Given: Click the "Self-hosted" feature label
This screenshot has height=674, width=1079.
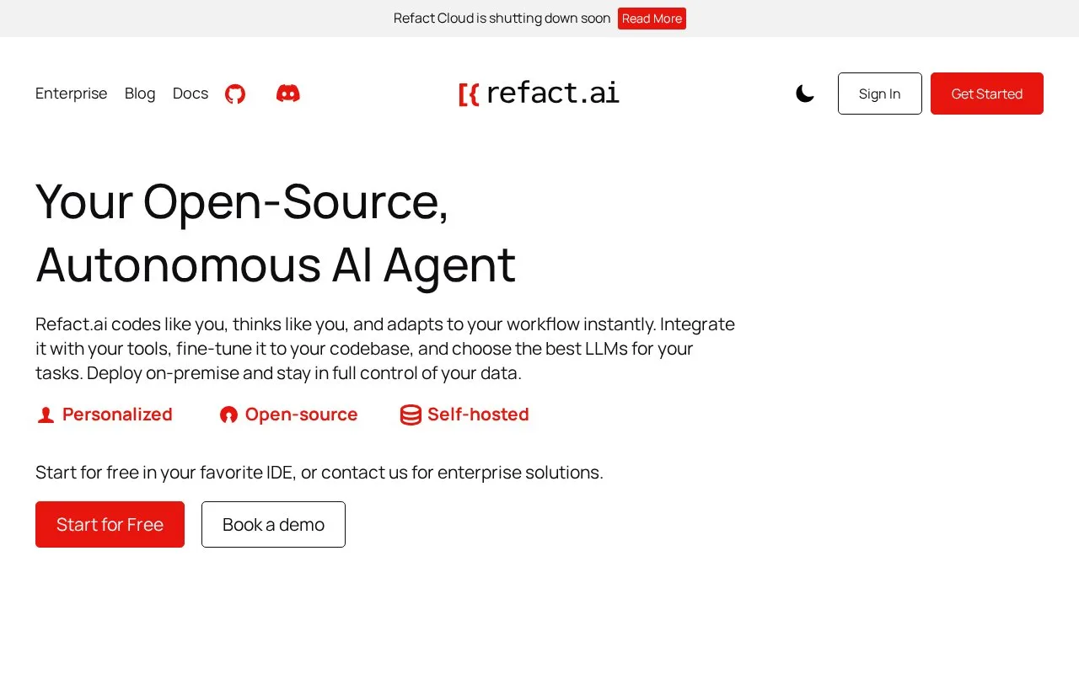Looking at the screenshot, I should pos(478,415).
